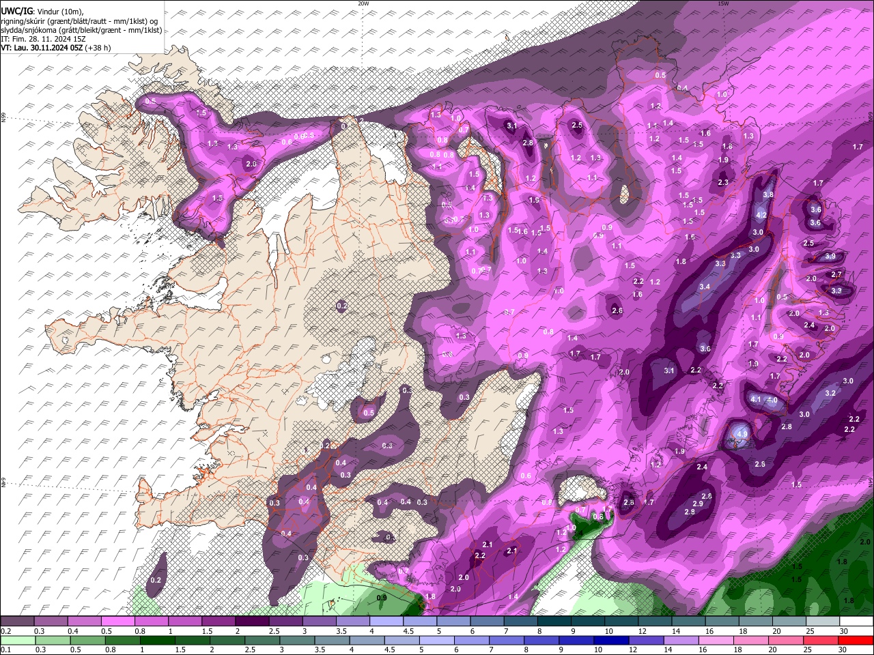The width and height of the screenshot is (874, 655).
Task: Click the 2.7 precipitation value on map
Action: pyautogui.click(x=836, y=274)
